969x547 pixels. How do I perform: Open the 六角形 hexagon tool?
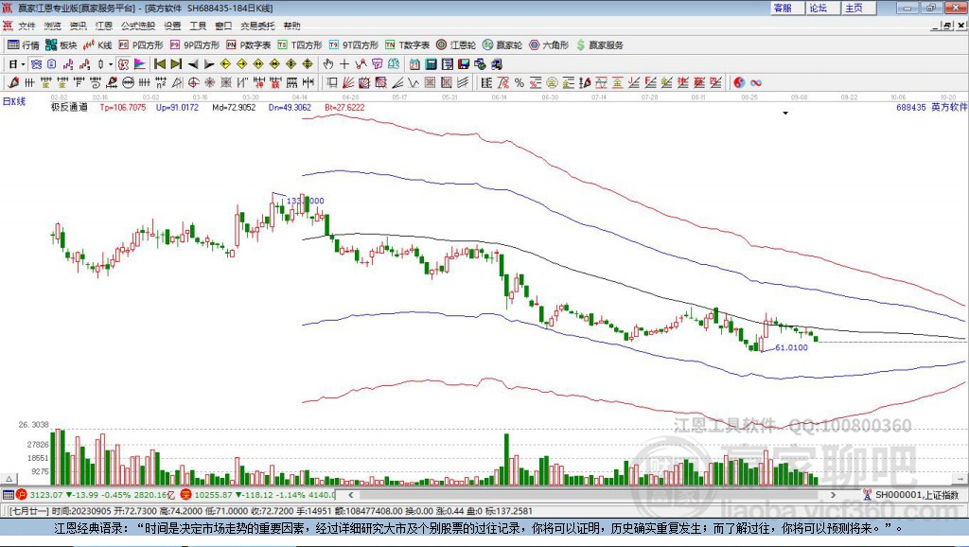(549, 45)
